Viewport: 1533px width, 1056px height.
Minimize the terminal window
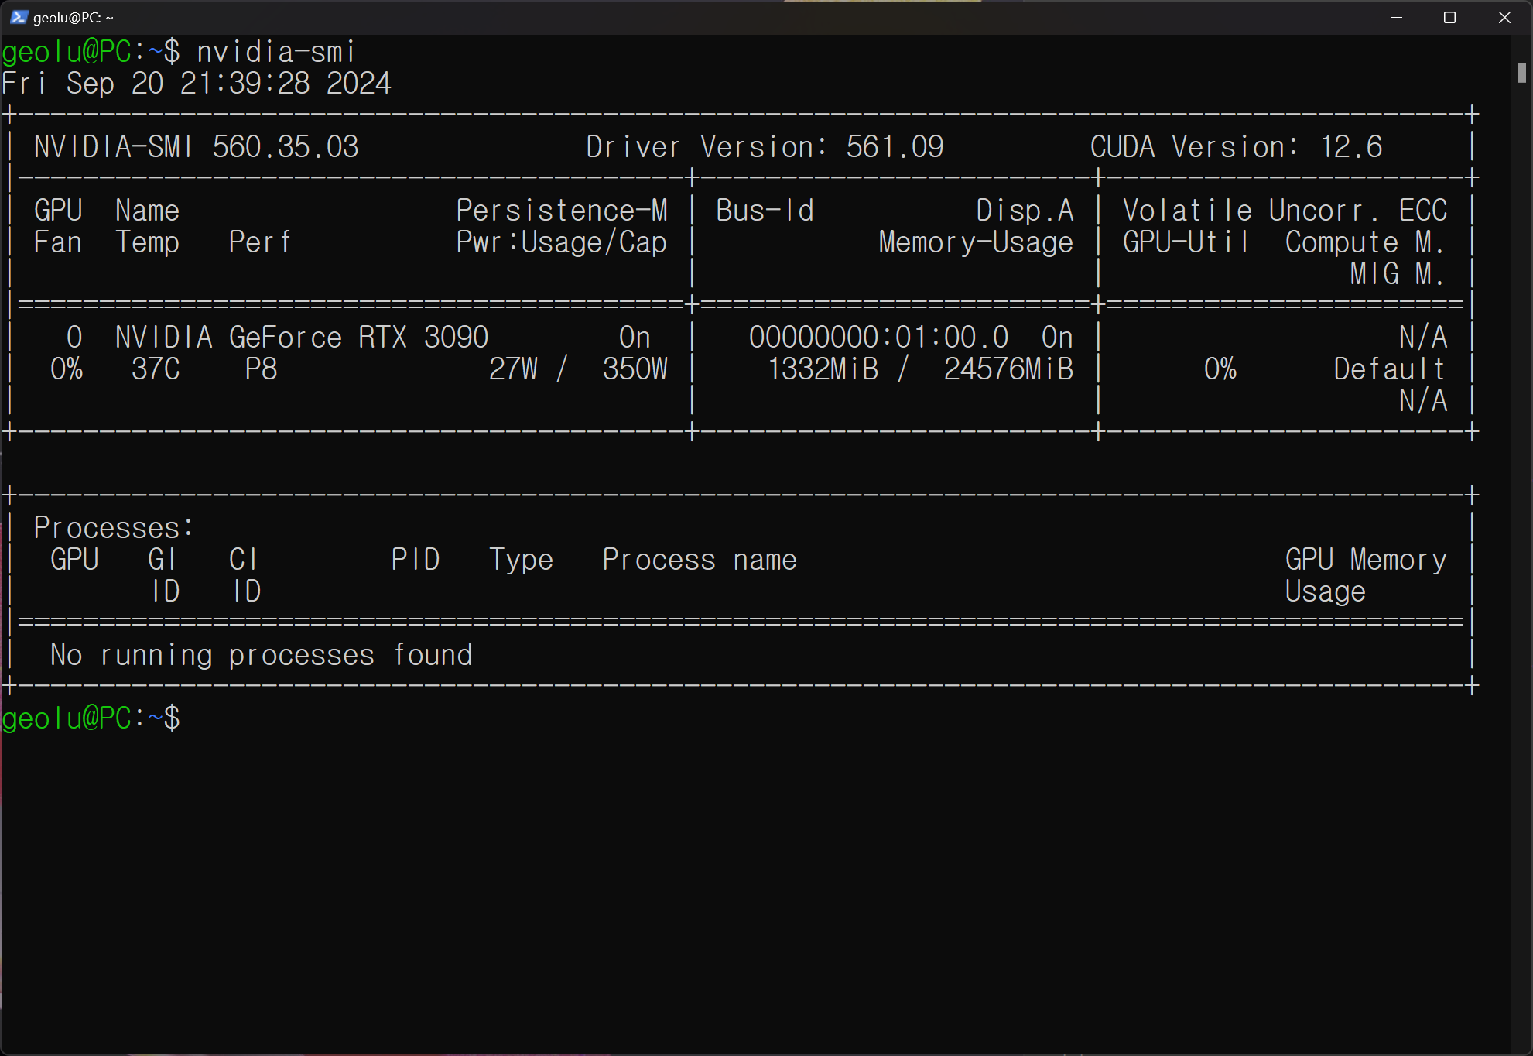(x=1396, y=17)
